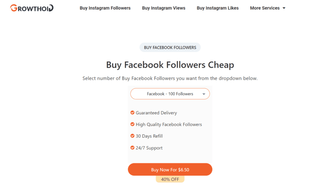316x185 pixels.
Task: Click the follower dropdown's arrow
Action: [x=204, y=94]
